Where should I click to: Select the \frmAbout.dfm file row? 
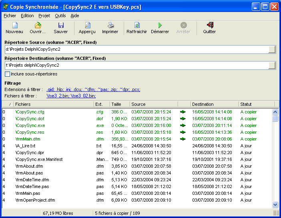pyautogui.click(x=137, y=166)
